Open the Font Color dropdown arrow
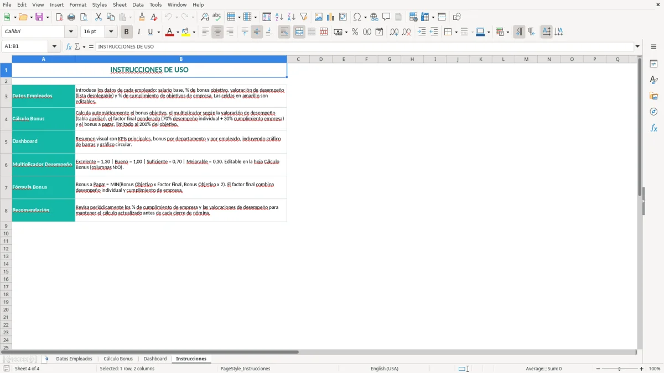Image resolution: width=664 pixels, height=373 pixels. pos(178,32)
